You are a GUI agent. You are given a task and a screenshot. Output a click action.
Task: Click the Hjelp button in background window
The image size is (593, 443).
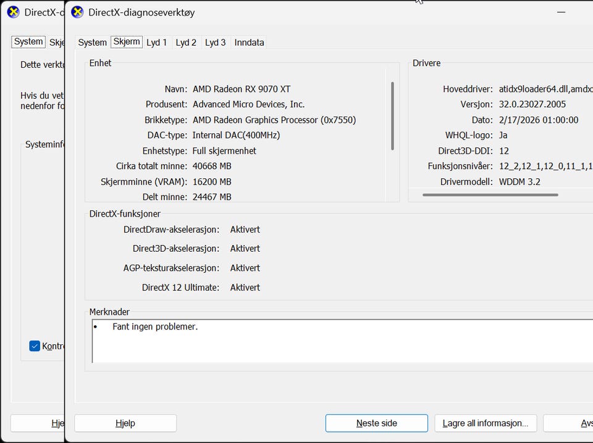[x=38, y=423]
